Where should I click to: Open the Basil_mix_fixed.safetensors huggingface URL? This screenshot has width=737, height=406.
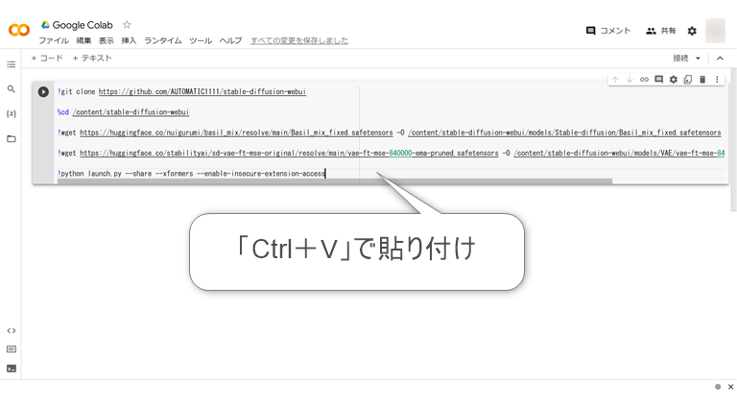[236, 132]
